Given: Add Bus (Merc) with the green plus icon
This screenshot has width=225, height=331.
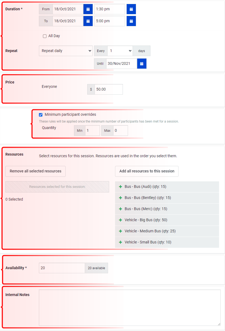Looking at the screenshot, I should click(120, 209).
